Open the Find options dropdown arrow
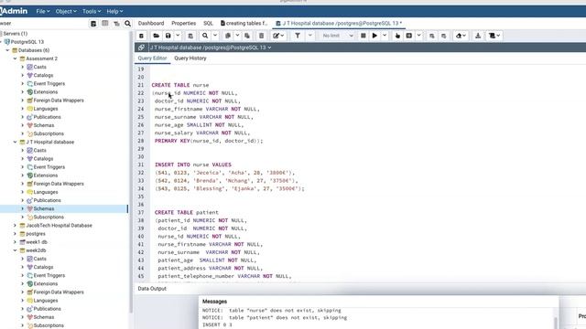This screenshot has width=586, height=329. tap(215, 36)
